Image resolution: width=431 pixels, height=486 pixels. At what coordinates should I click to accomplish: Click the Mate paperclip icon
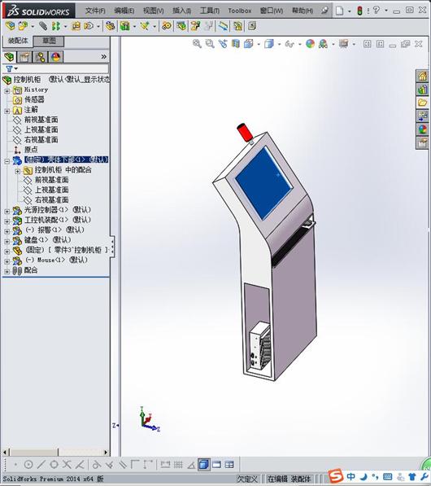click(x=43, y=26)
